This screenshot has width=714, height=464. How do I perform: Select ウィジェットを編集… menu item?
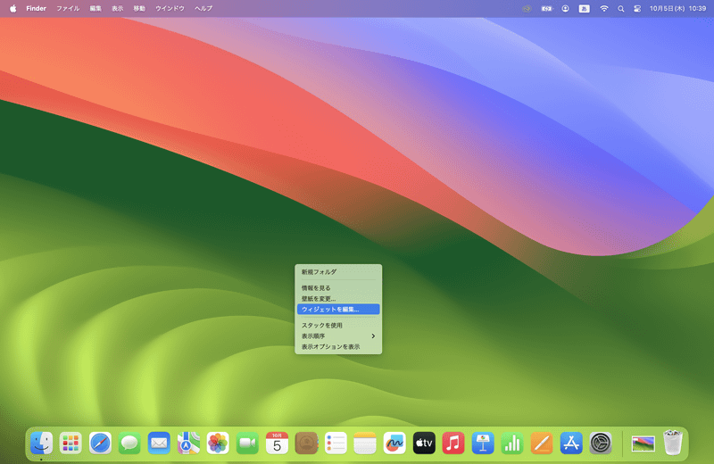click(x=338, y=309)
